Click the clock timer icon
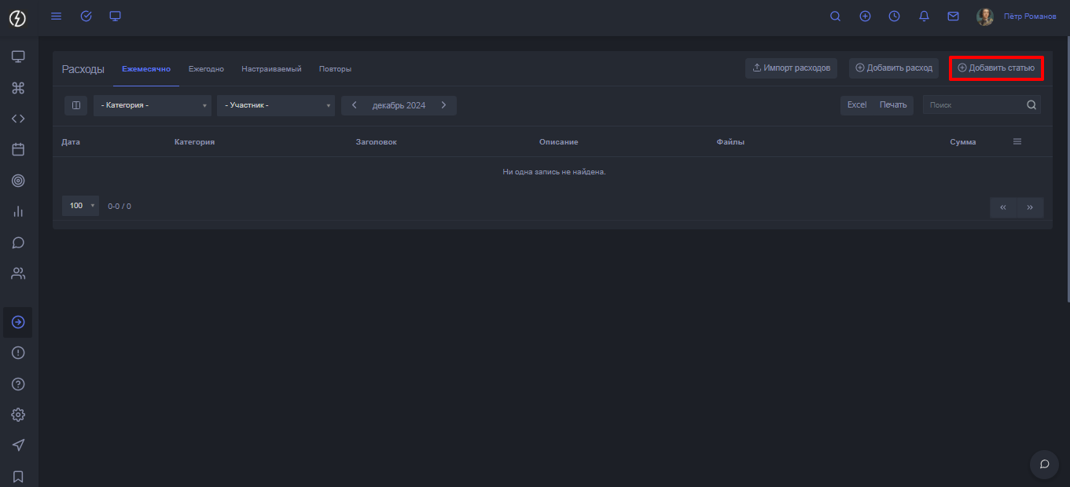The width and height of the screenshot is (1070, 487). [x=894, y=16]
